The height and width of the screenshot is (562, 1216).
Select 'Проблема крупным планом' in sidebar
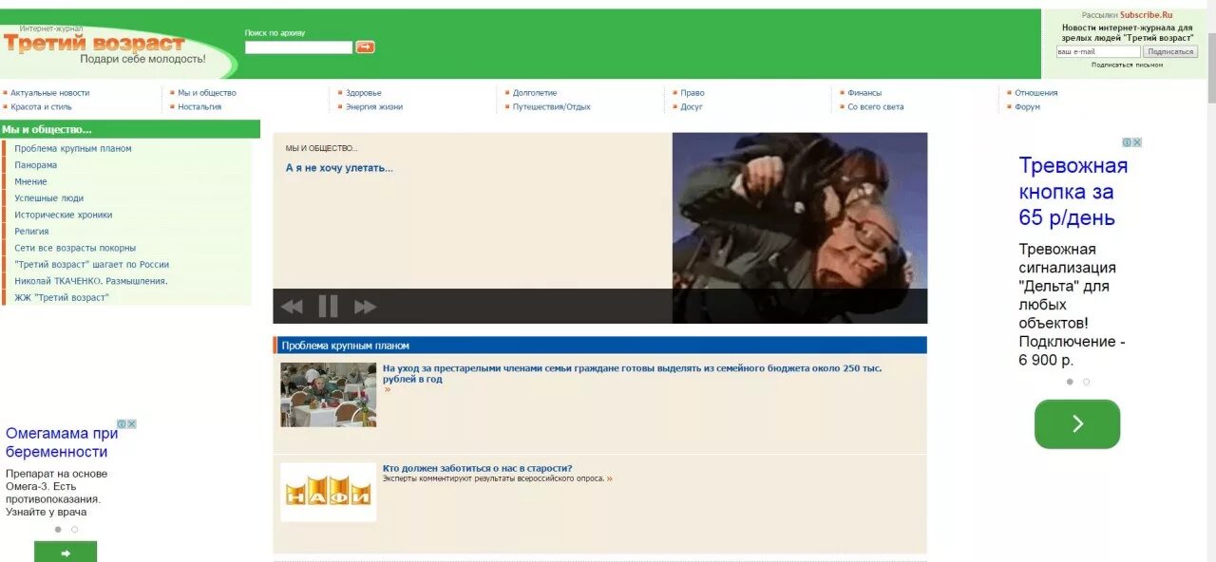coord(73,149)
